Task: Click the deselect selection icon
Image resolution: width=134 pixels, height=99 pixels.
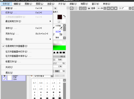Action: (81, 8)
